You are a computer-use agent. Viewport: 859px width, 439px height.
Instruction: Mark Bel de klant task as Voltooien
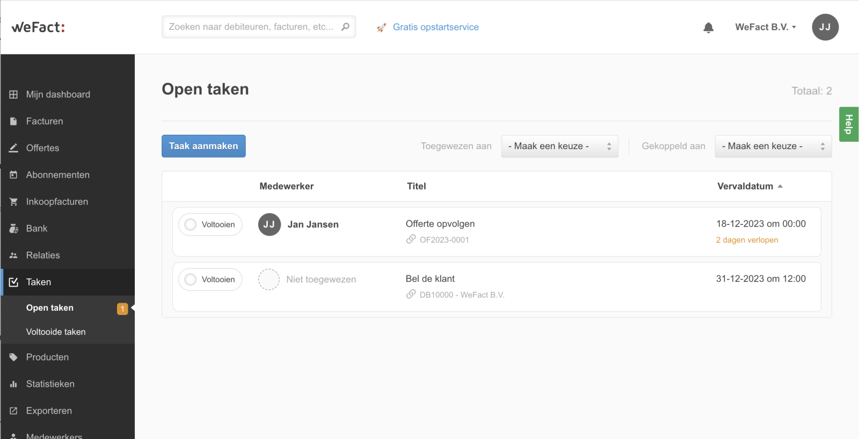pos(210,280)
